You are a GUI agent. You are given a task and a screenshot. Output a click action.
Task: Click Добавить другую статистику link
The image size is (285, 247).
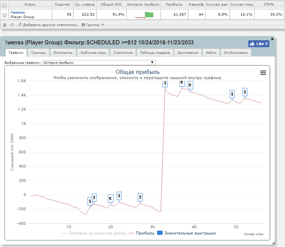(48, 25)
